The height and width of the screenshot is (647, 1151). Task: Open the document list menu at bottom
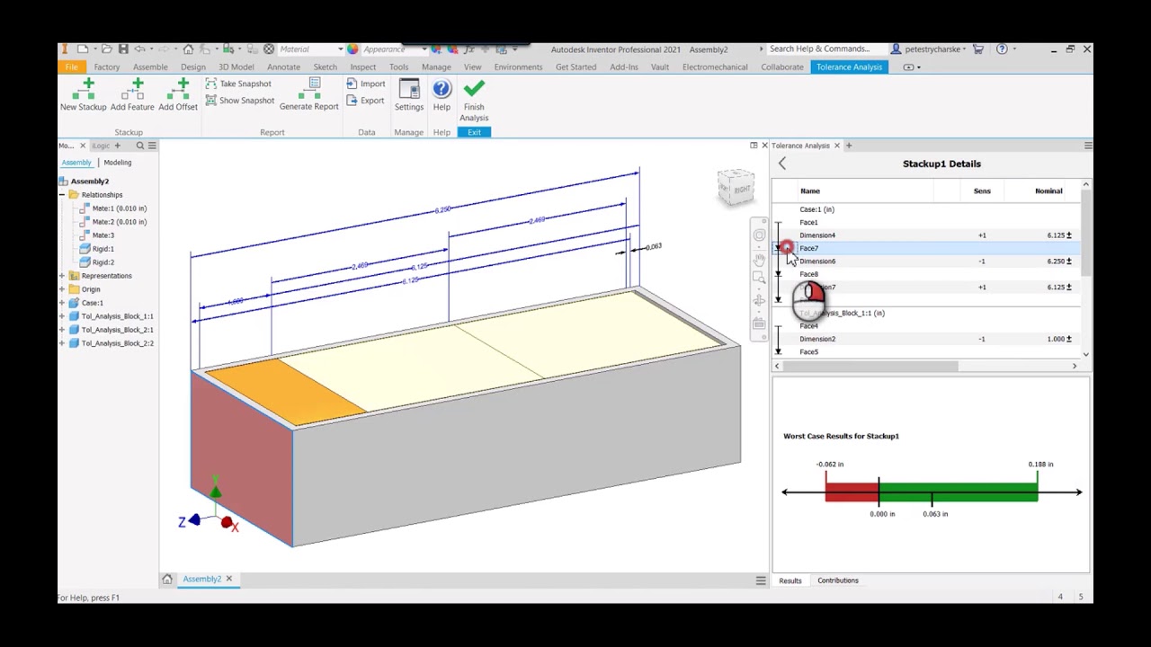tap(761, 581)
